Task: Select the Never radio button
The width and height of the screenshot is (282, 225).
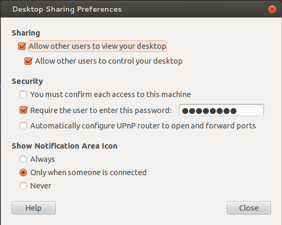Action: click(23, 186)
